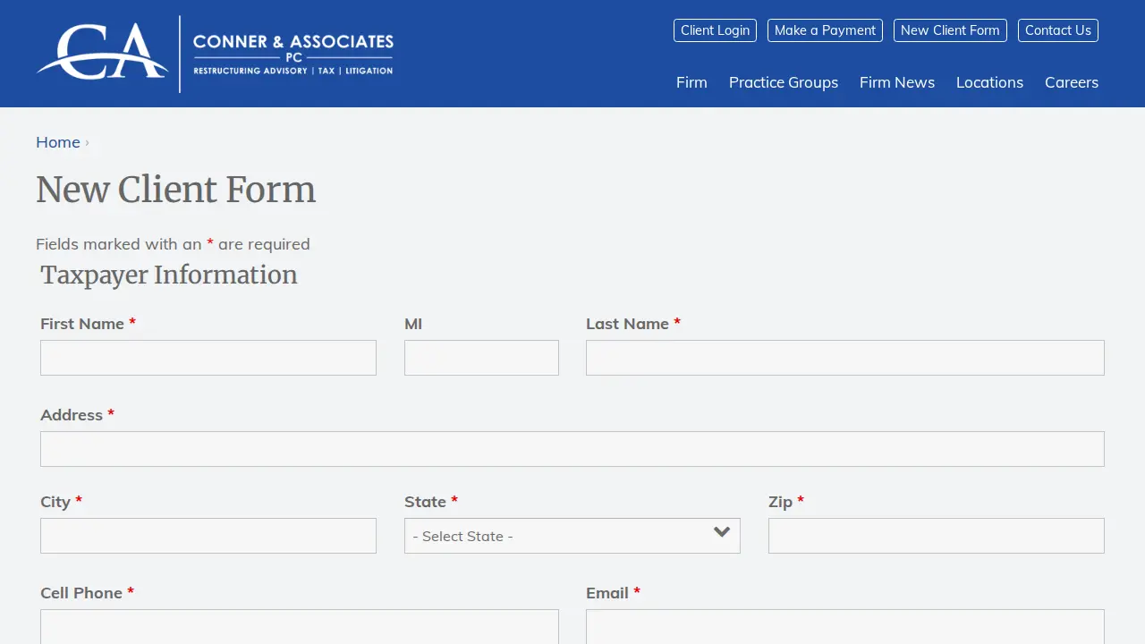Viewport: 1145px width, 644px height.
Task: Click the Email input field
Action: click(x=845, y=627)
